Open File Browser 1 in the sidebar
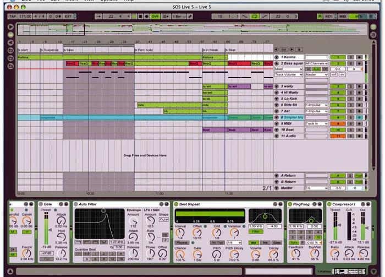 (10, 50)
